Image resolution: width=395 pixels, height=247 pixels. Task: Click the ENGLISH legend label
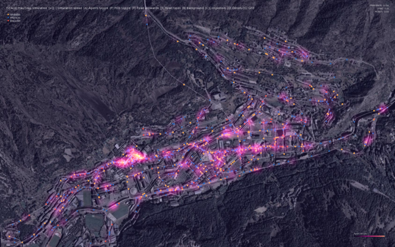(x=15, y=21)
